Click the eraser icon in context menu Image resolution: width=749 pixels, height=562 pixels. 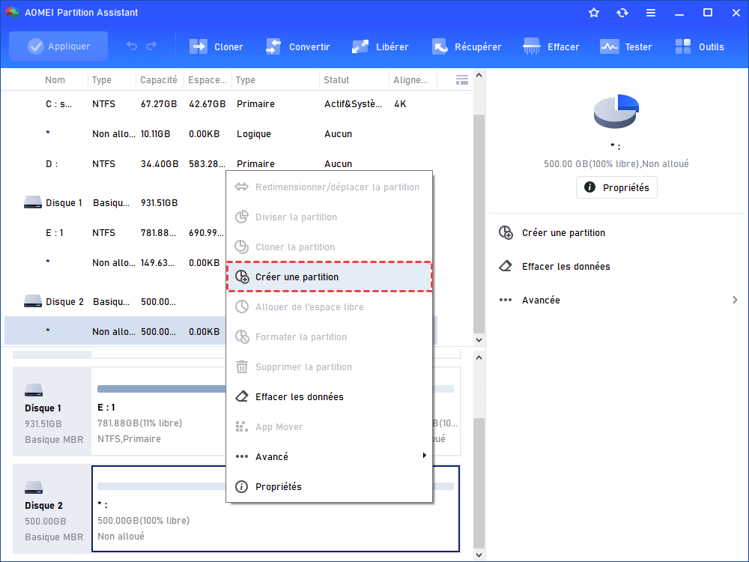click(x=242, y=396)
